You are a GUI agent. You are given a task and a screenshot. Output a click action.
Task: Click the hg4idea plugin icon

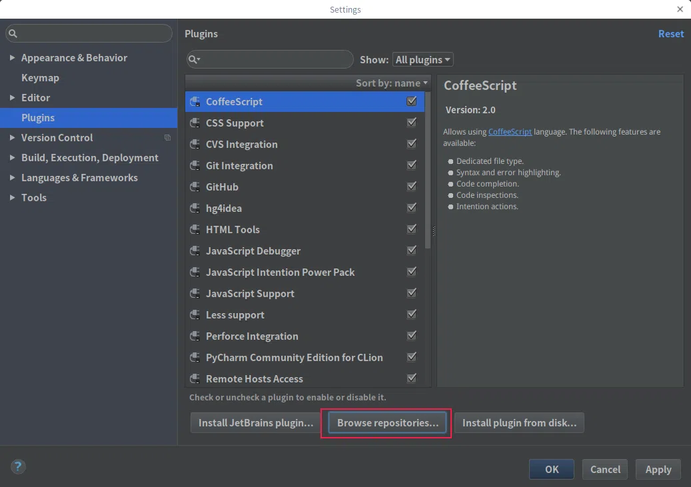pyautogui.click(x=195, y=208)
